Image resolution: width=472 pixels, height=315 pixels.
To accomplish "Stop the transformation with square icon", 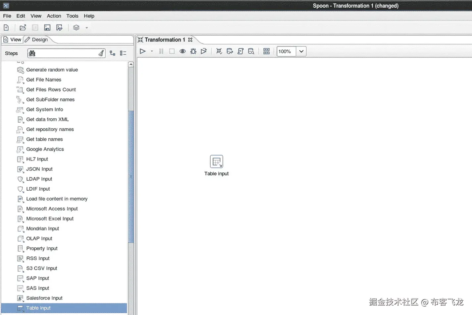I will pos(172,51).
